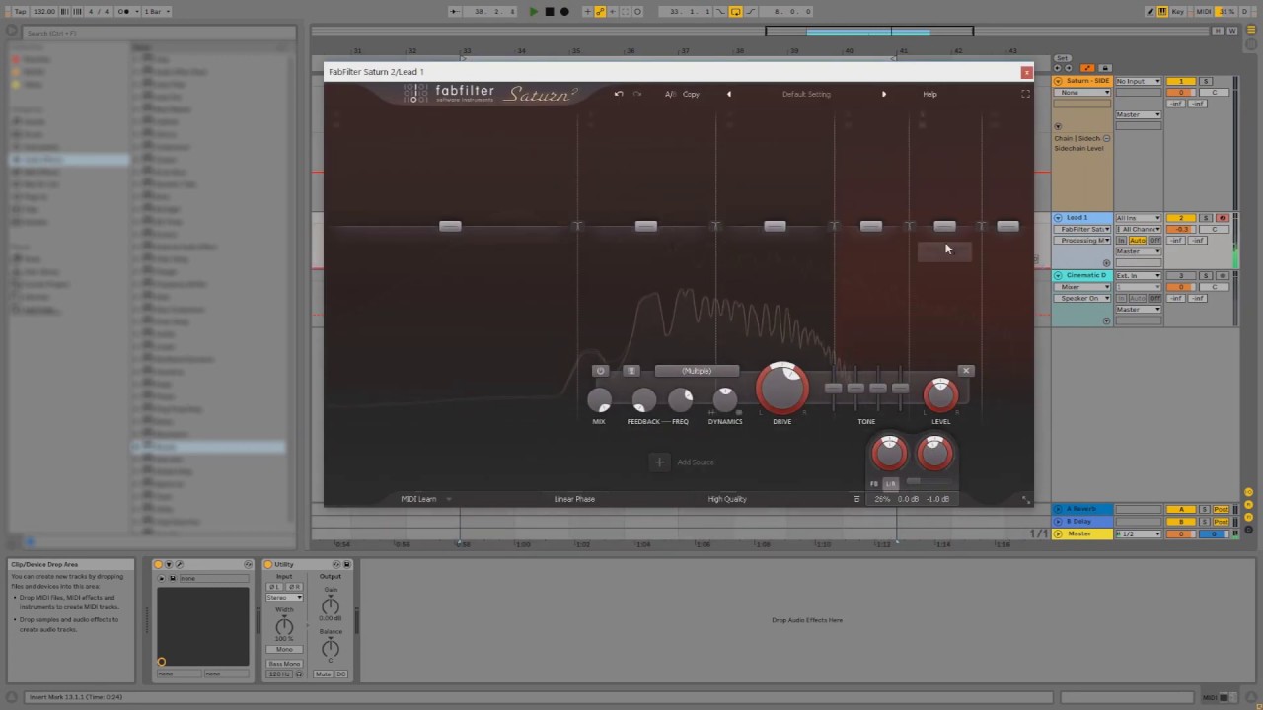Click the redo arrow in Saturn 2

pos(637,94)
